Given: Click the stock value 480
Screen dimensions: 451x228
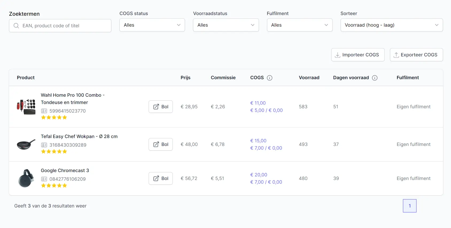Looking at the screenshot, I should click(x=303, y=178).
